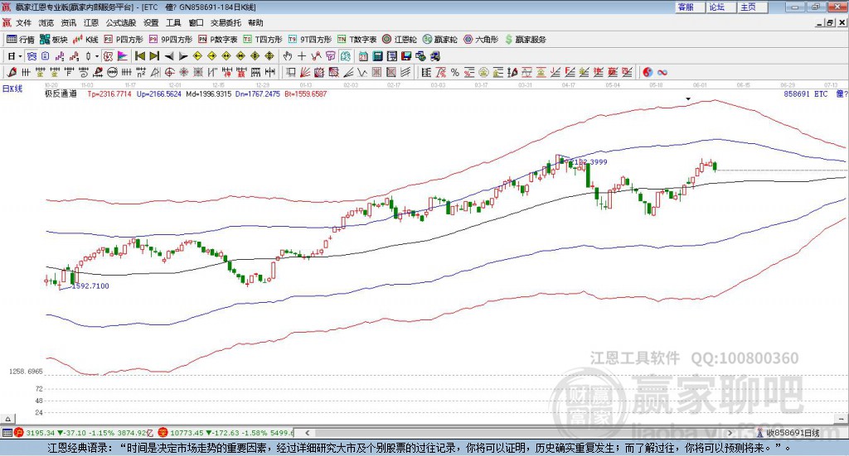Screen dimensions: 849x456
Task: Click the Md=1996.9315 value
Action: tap(208, 94)
